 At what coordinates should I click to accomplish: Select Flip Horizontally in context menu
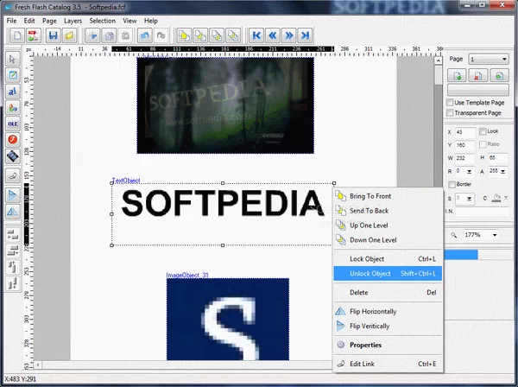click(388, 311)
